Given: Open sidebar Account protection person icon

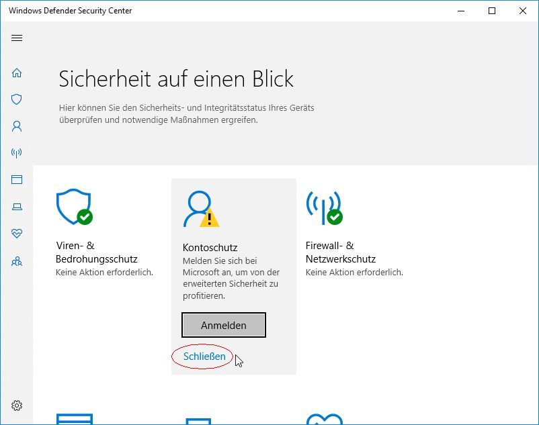Looking at the screenshot, I should [x=17, y=126].
